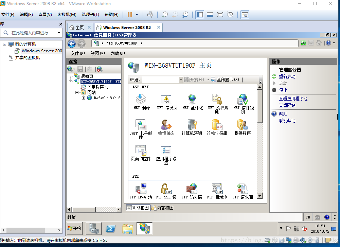Open the 筛选 filter combo box dropdown

(181, 80)
